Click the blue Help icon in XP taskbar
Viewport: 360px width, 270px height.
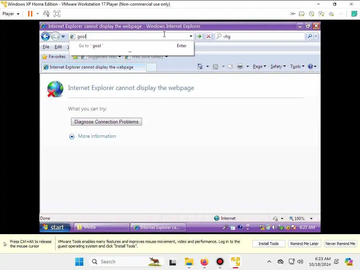point(240,227)
